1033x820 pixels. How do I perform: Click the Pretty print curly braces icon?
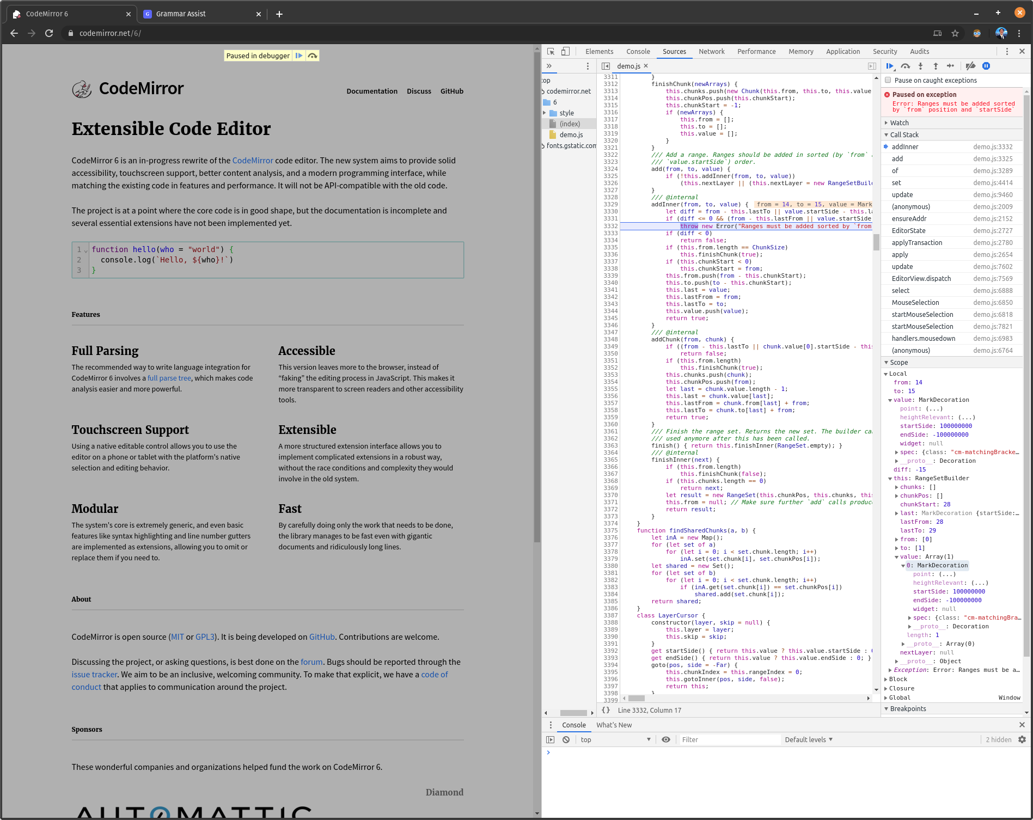tap(606, 709)
